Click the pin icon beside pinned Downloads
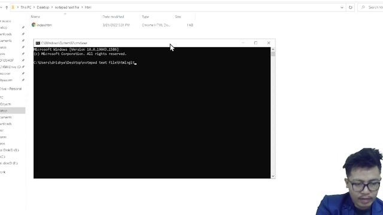The height and width of the screenshot is (215, 383). [x=23, y=34]
